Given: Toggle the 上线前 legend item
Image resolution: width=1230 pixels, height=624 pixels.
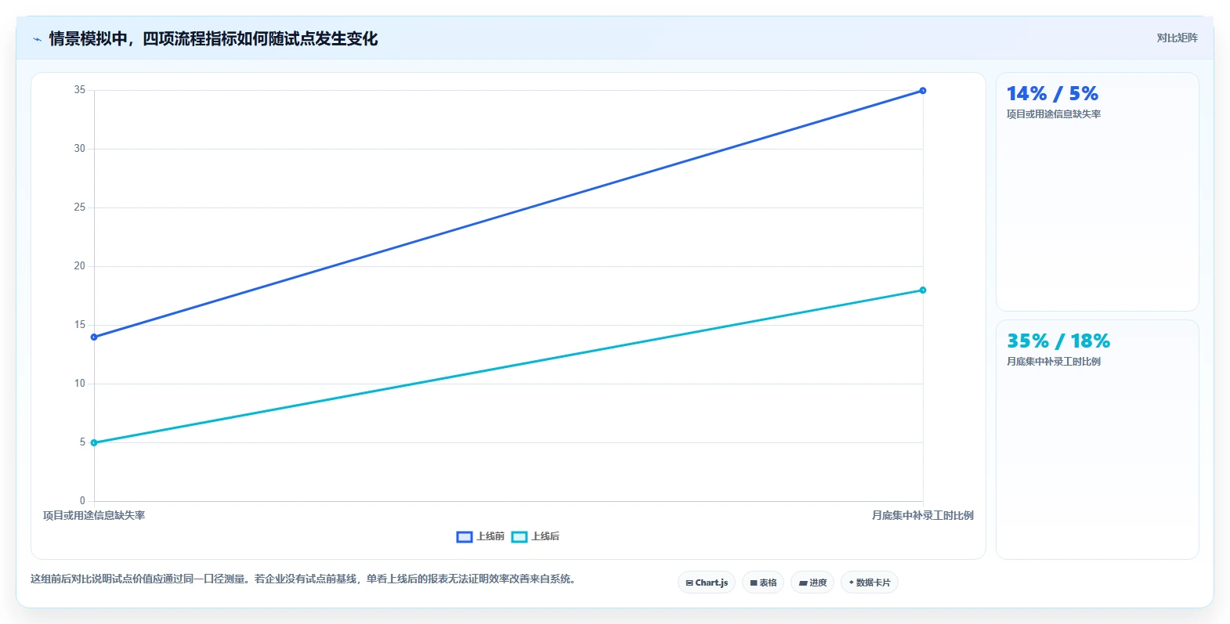Looking at the screenshot, I should tap(480, 536).
